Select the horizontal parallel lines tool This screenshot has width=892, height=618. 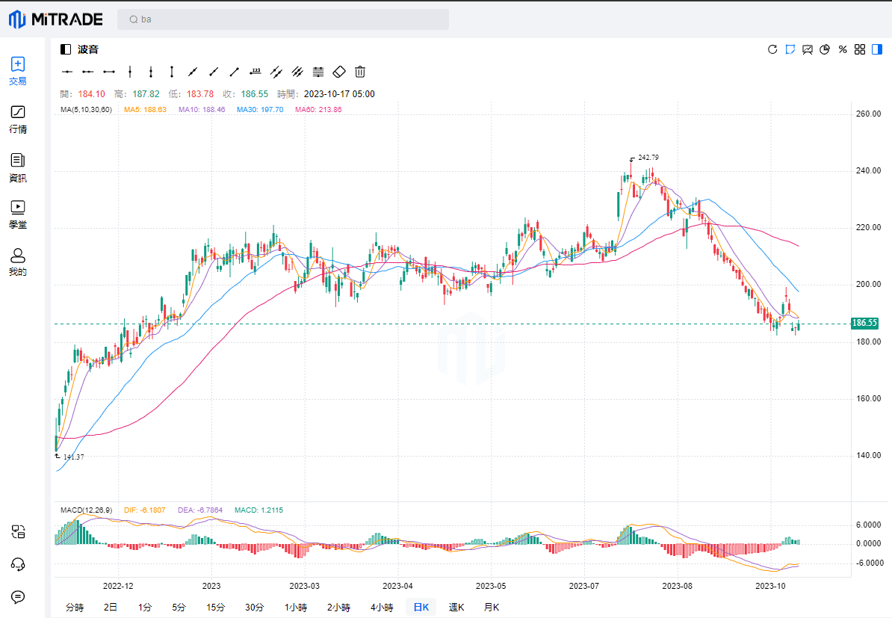click(318, 72)
